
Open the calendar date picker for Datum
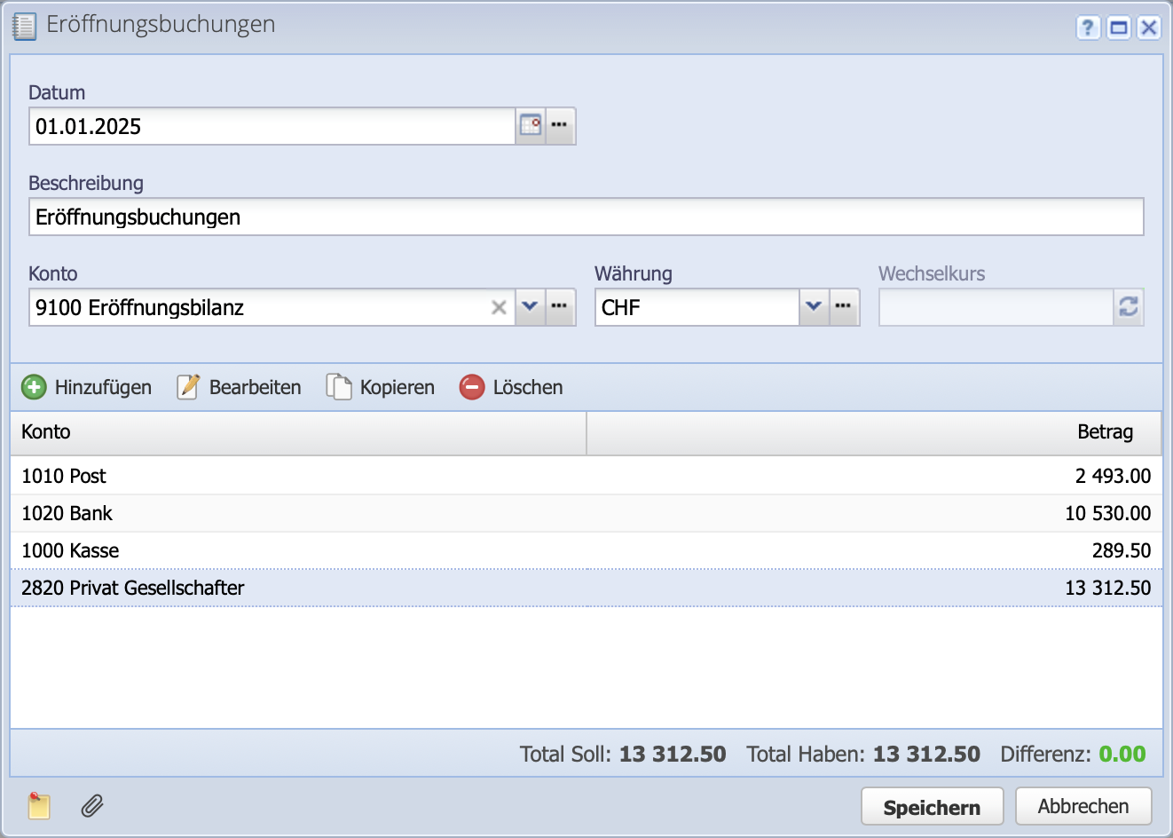[x=530, y=125]
